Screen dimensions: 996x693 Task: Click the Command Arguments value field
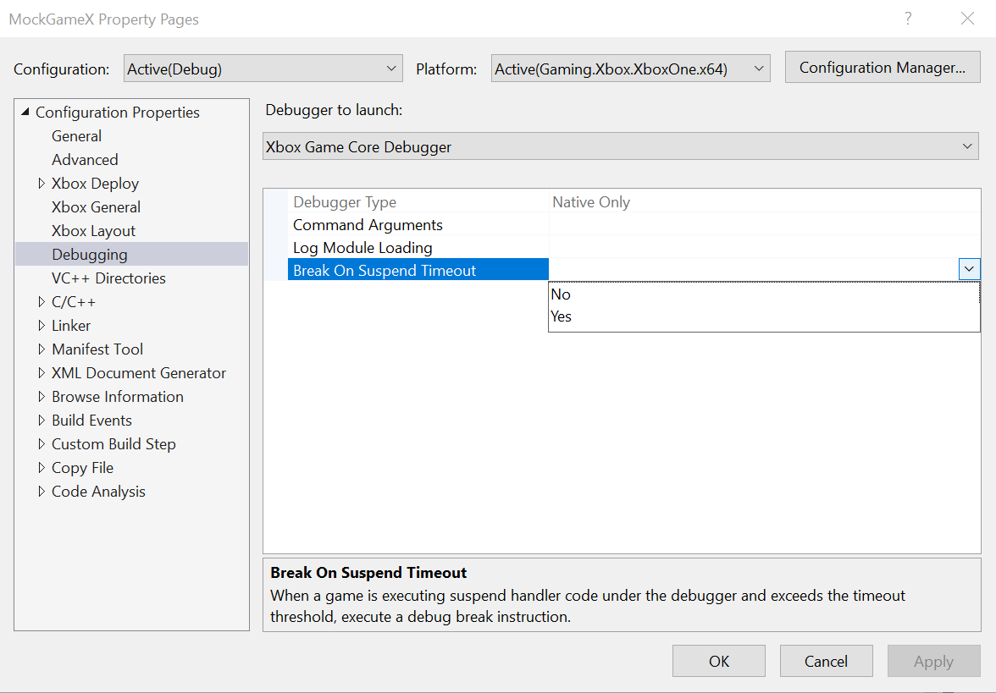coord(765,225)
